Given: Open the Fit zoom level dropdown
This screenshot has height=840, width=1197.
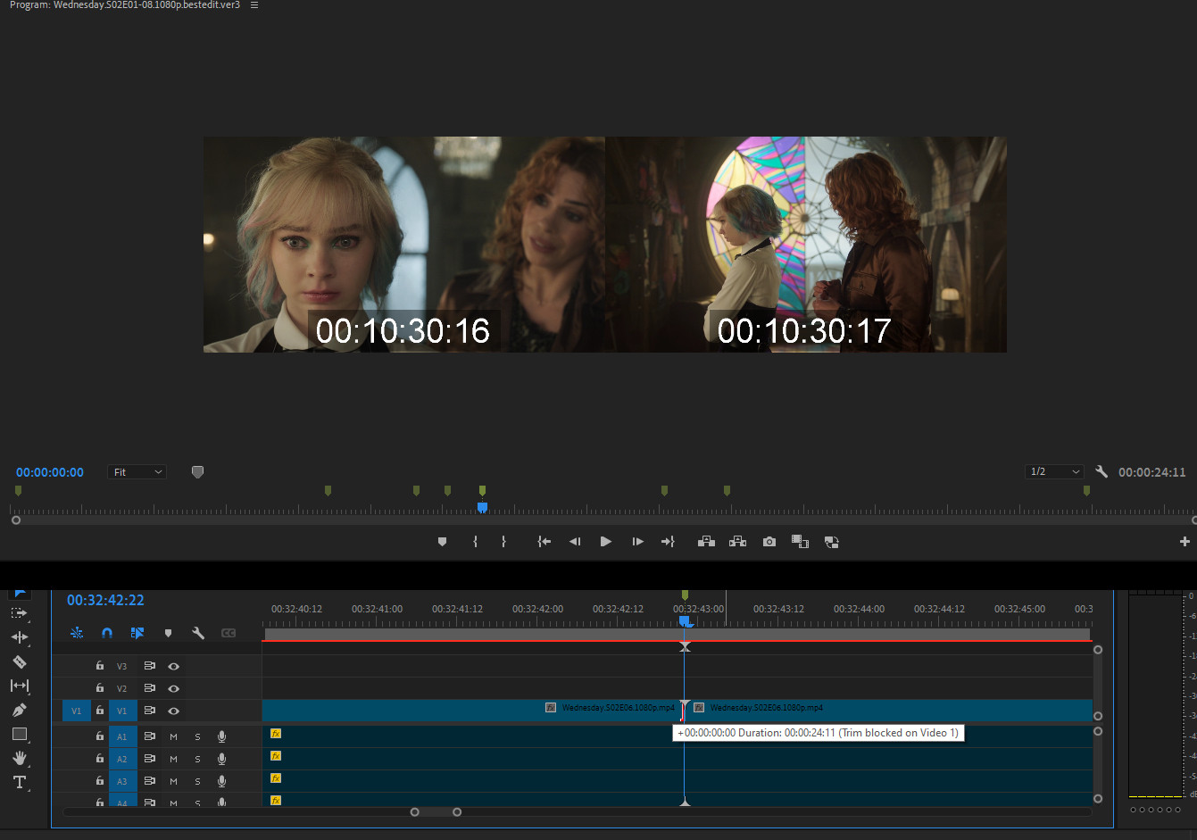Looking at the screenshot, I should [x=137, y=472].
